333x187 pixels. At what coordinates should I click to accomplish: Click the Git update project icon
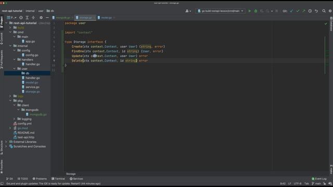point(291,11)
